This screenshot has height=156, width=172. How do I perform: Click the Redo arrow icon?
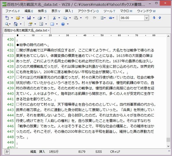pos(94,18)
